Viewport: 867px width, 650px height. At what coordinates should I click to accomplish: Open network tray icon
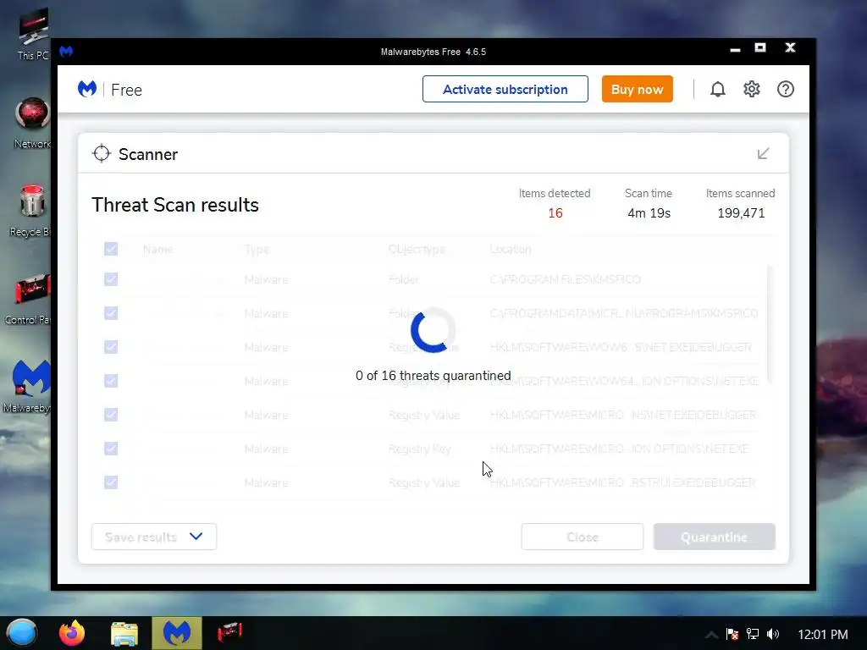pyautogui.click(x=753, y=634)
